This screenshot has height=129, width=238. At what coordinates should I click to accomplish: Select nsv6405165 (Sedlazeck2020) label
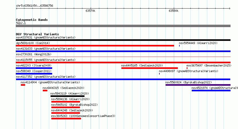point(142,65)
